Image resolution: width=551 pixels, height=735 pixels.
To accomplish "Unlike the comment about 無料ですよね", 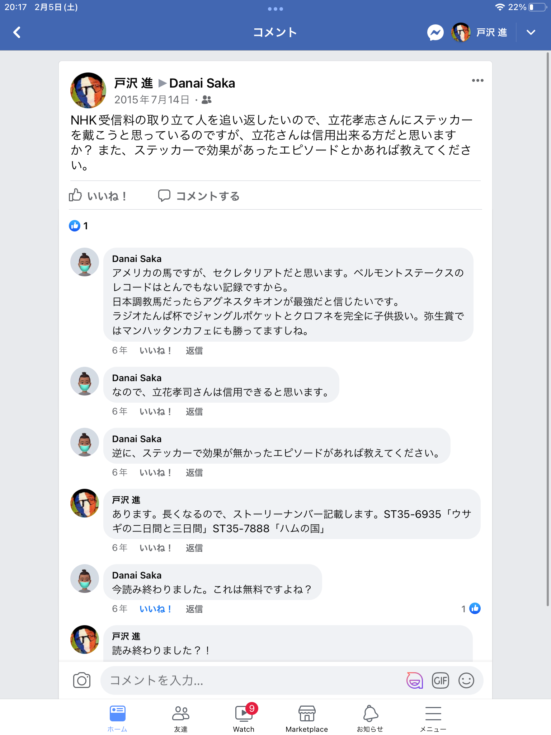I will click(x=155, y=609).
